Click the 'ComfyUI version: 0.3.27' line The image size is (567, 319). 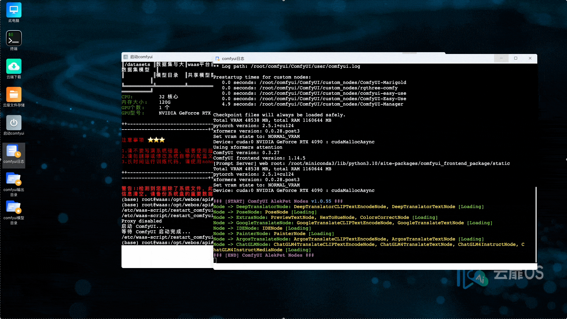[246, 153]
